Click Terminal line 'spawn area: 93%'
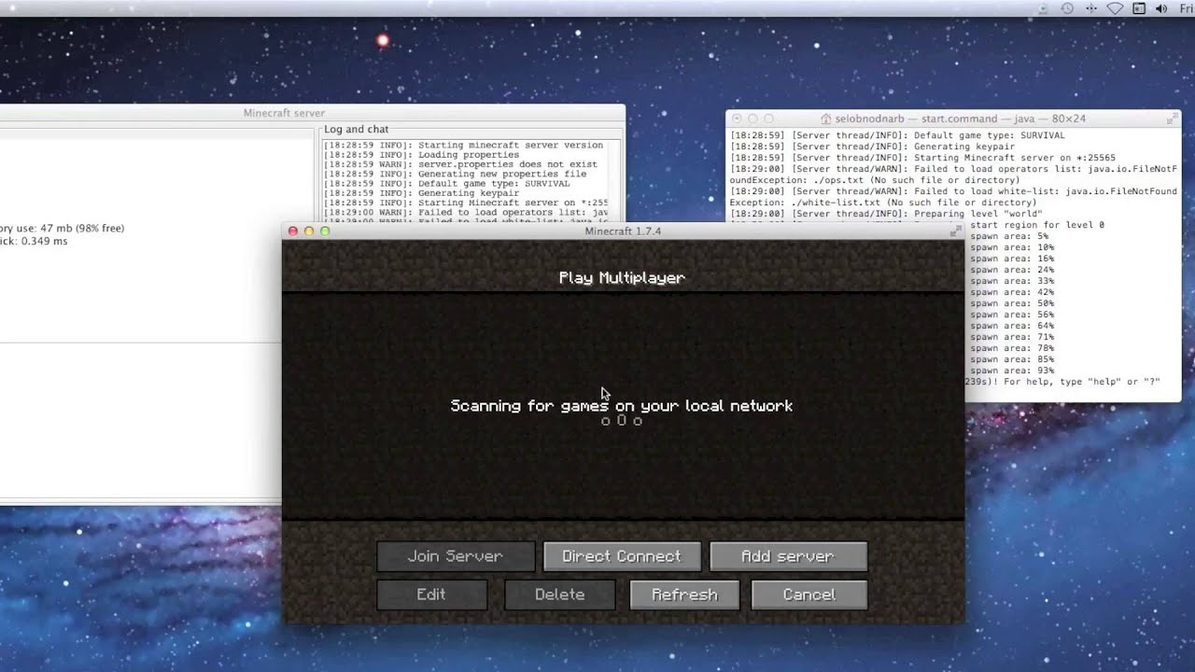This screenshot has width=1195, height=672. (1012, 371)
